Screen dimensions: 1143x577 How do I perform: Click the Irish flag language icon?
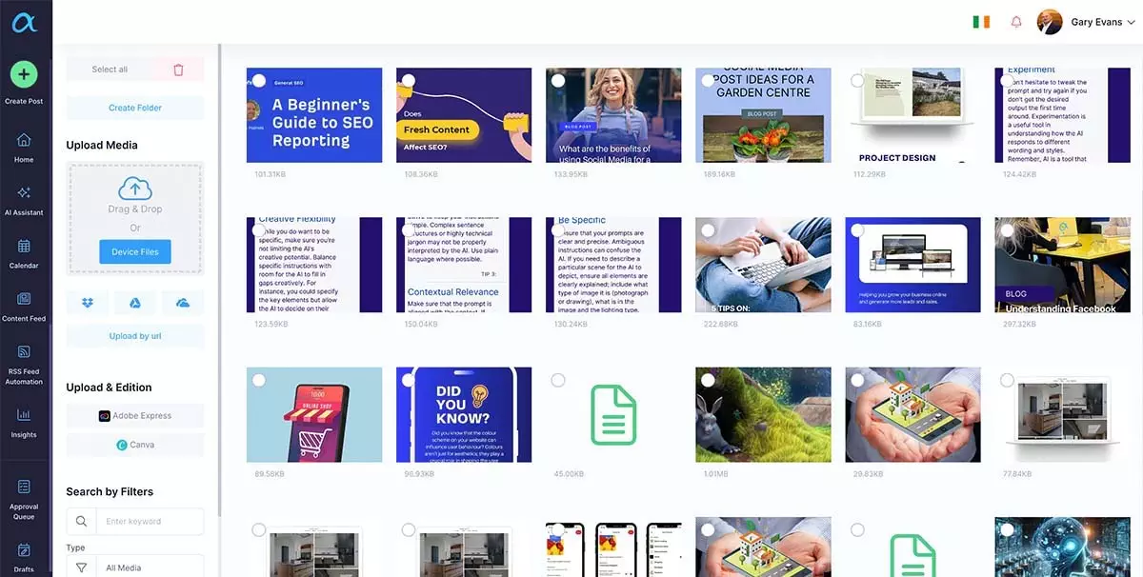coord(981,22)
